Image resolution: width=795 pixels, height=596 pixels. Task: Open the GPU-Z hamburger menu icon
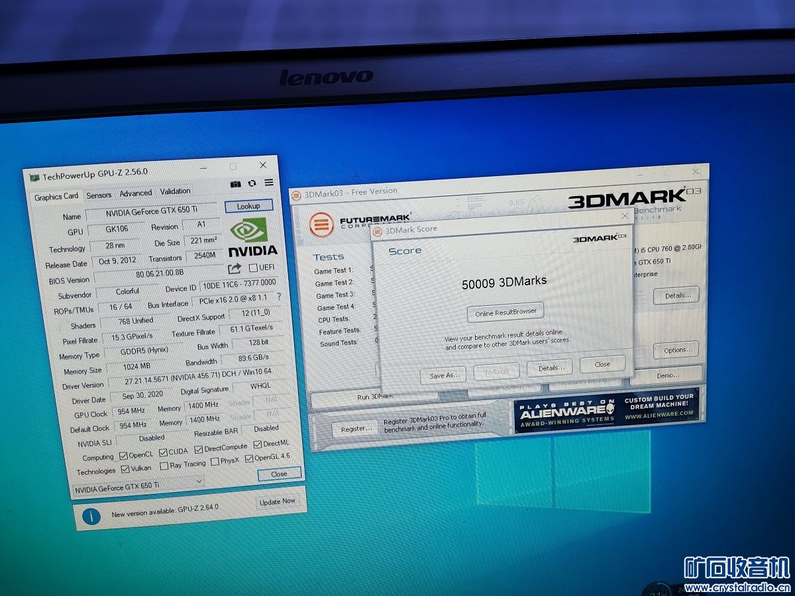pyautogui.click(x=268, y=183)
